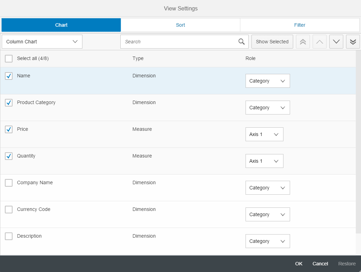This screenshot has height=272, width=361.
Task: Move selected item to bottom
Action: coord(353,42)
